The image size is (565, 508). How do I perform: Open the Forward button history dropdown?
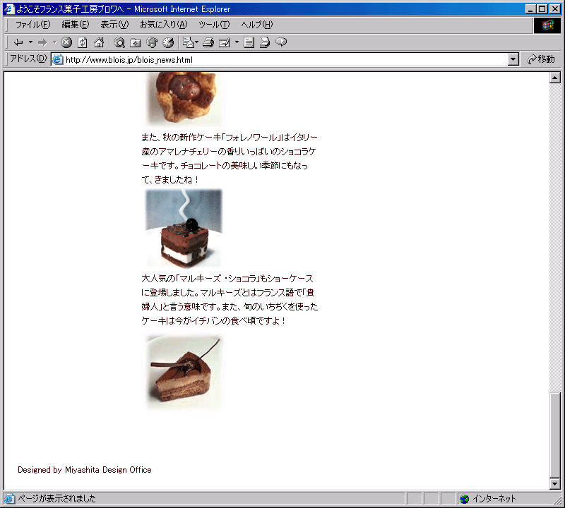point(55,42)
